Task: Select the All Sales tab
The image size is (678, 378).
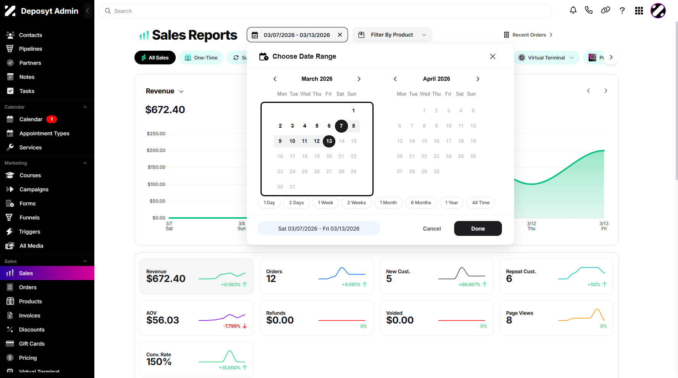Action: click(155, 58)
